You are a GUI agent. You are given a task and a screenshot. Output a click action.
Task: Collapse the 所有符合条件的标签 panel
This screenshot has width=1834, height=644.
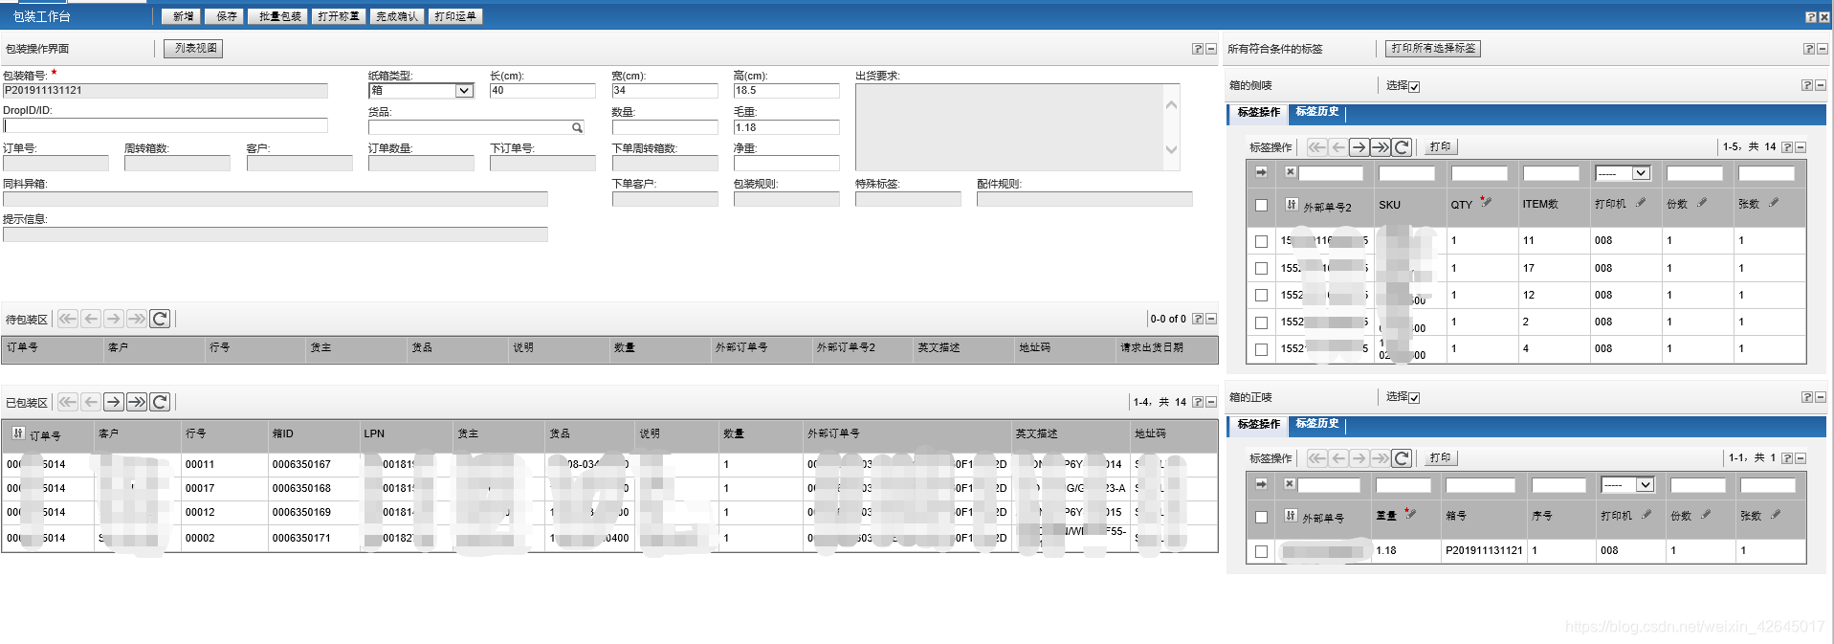pos(1822,49)
